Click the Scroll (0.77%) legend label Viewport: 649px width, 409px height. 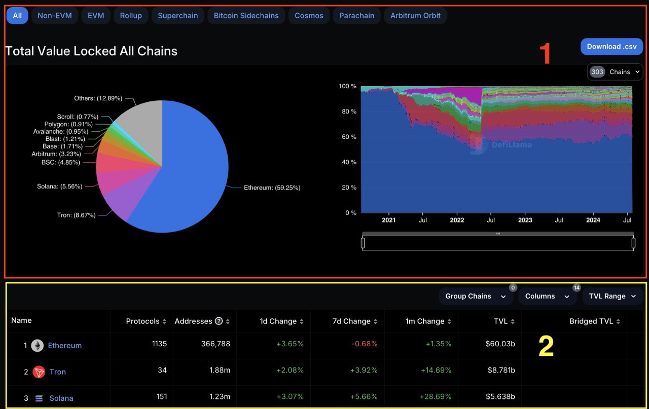coord(78,117)
